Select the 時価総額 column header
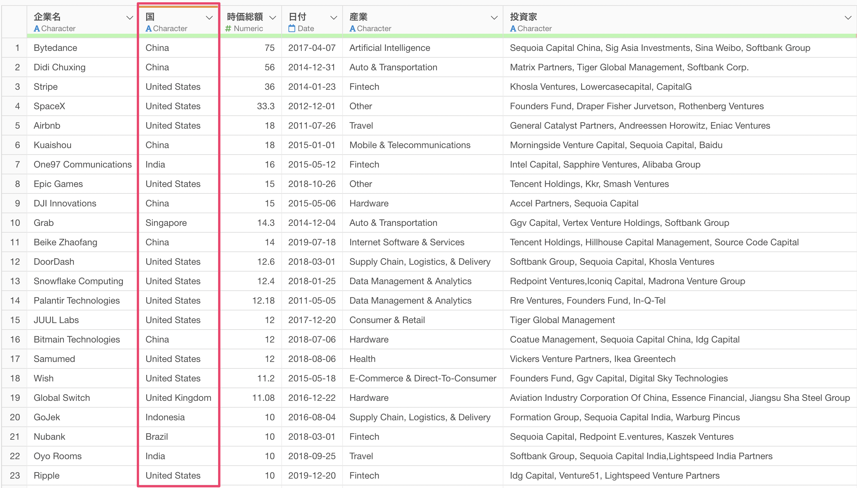 point(251,21)
